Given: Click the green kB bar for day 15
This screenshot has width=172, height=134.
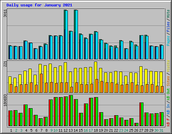Looking at the screenshot, I should (82, 120).
